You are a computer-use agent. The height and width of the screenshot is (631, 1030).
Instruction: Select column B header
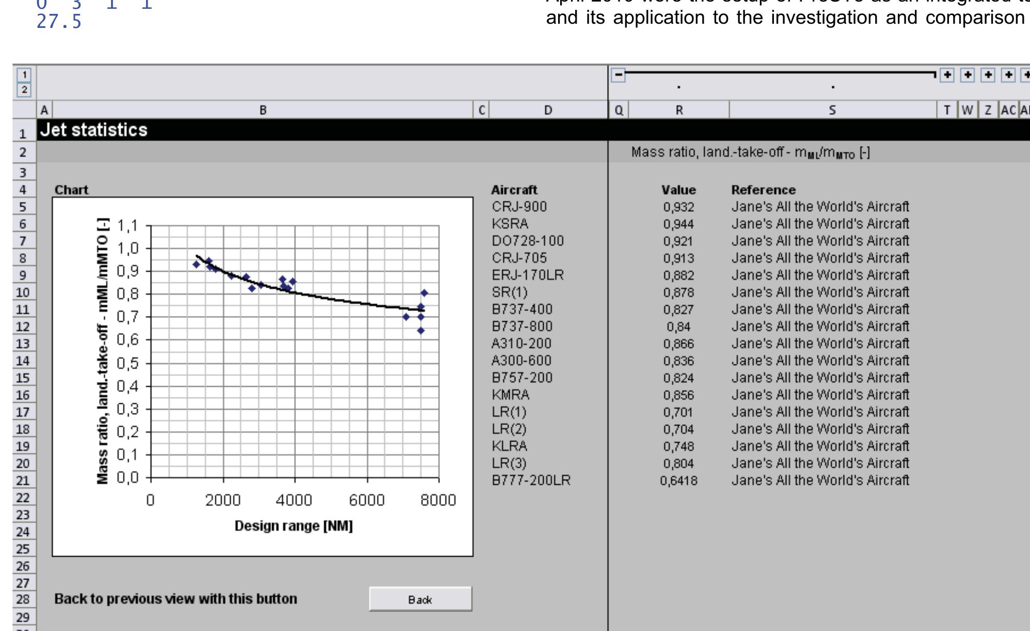point(263,110)
